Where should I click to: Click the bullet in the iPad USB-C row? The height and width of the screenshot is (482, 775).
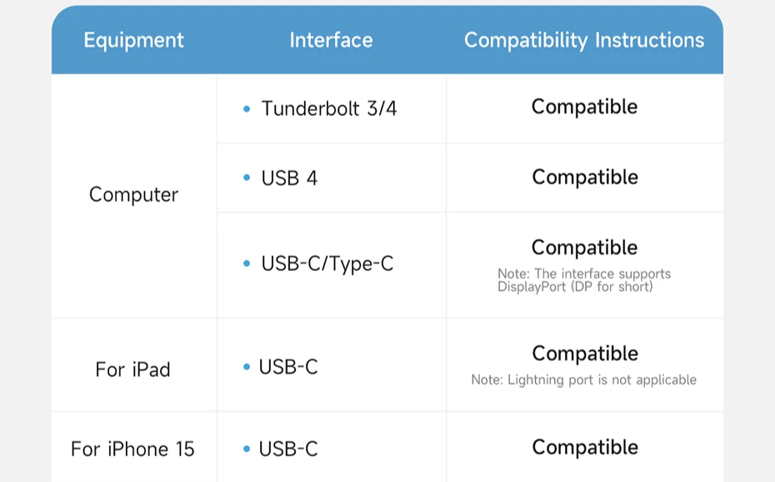click(247, 367)
